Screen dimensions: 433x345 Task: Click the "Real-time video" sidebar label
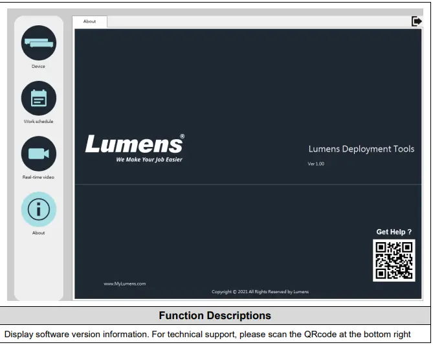38,177
